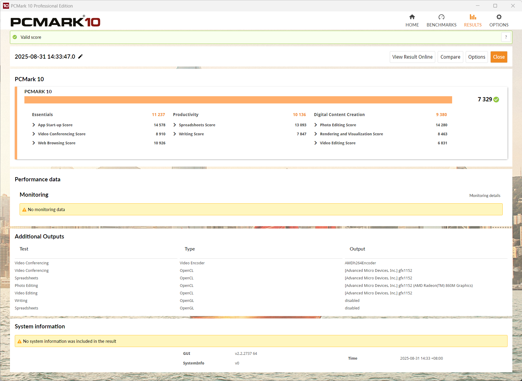Expand the Video Editing Score details
This screenshot has height=381, width=522.
316,143
